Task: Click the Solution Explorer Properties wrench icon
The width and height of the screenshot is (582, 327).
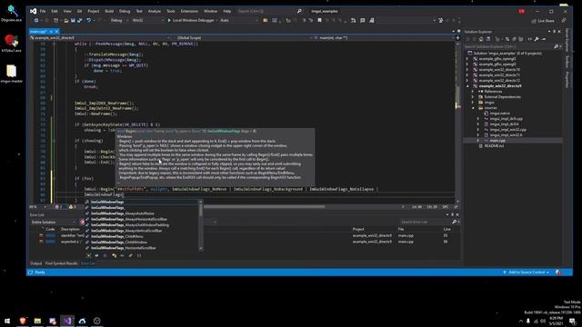Action: pos(537,39)
